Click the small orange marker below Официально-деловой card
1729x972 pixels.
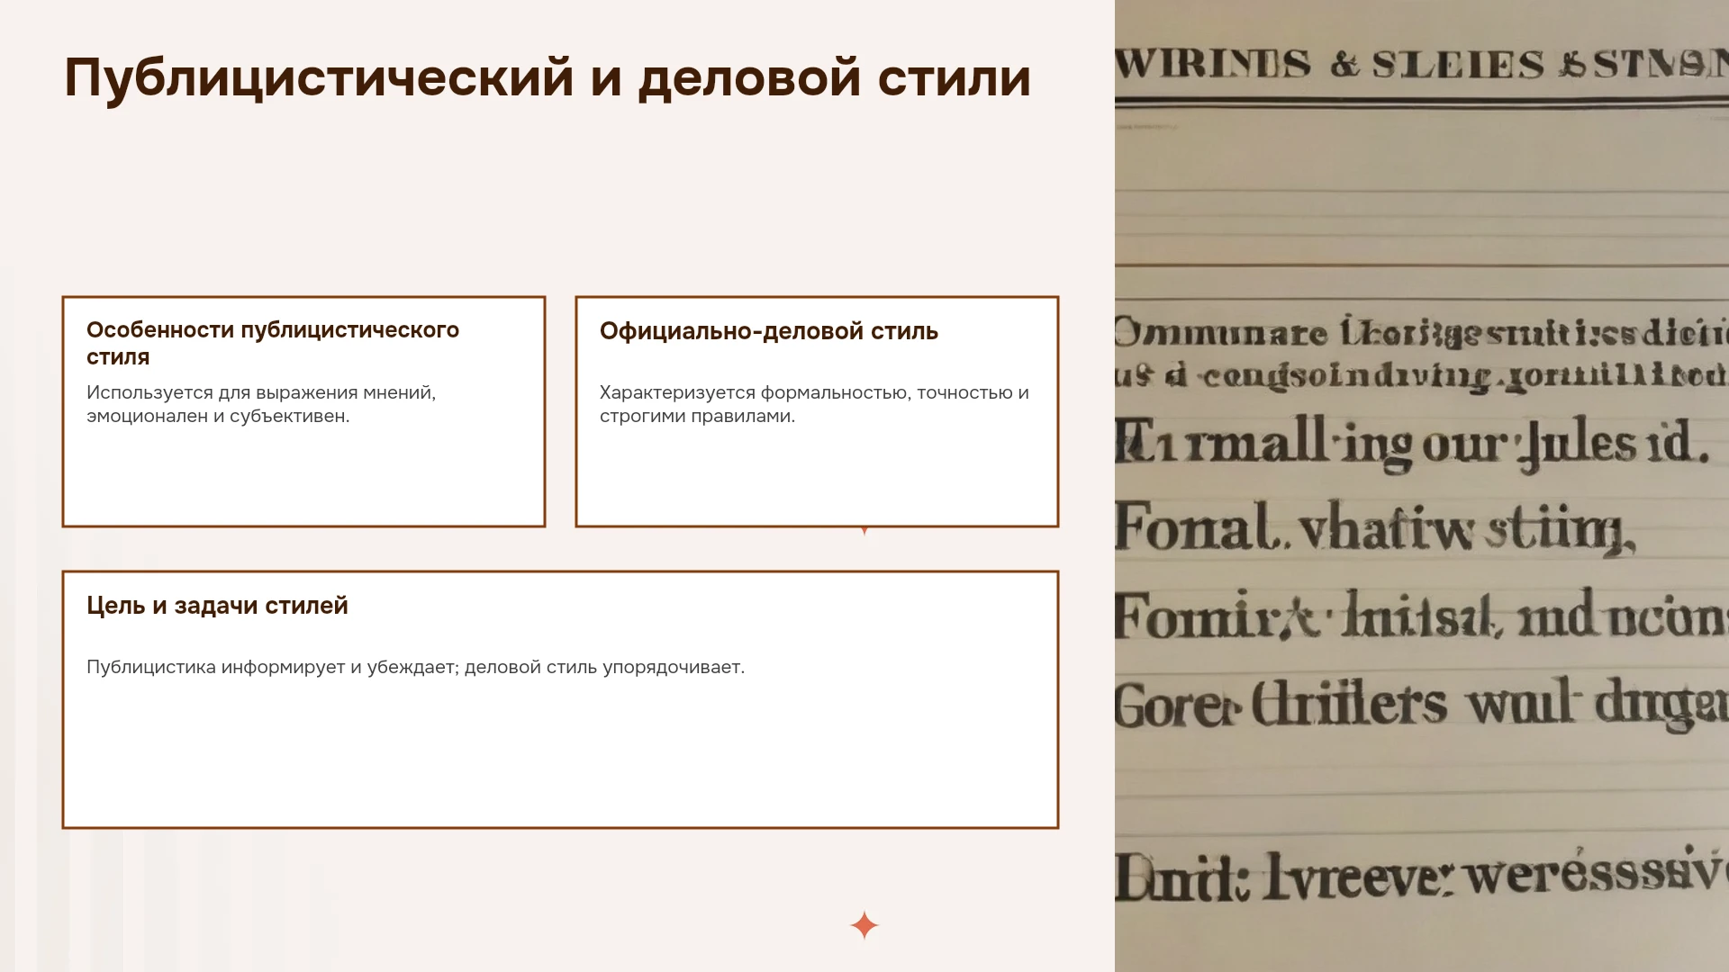[864, 531]
